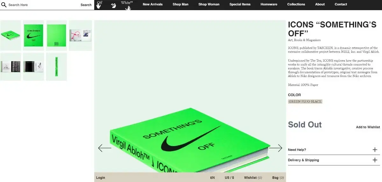
Task: Change currency via US / $ selector
Action: click(x=229, y=178)
